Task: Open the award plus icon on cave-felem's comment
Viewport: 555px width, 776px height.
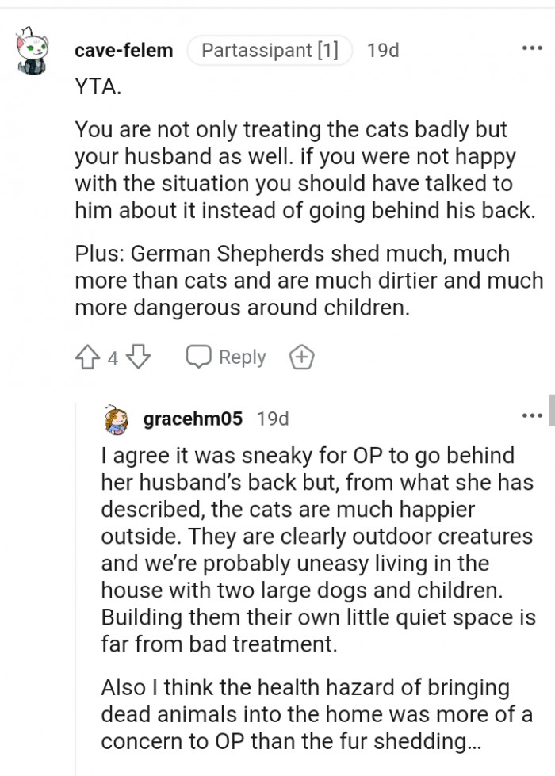Action: (x=300, y=357)
